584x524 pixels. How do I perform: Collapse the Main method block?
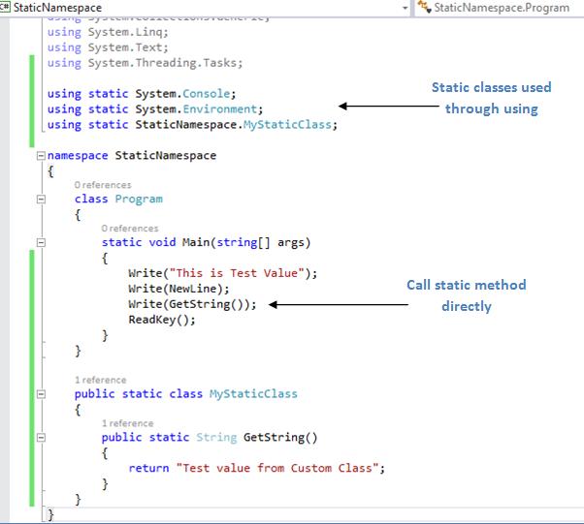click(41, 242)
